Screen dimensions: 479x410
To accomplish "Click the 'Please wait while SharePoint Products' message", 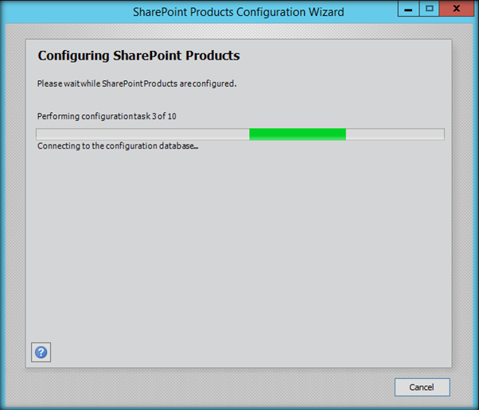I will 137,83.
